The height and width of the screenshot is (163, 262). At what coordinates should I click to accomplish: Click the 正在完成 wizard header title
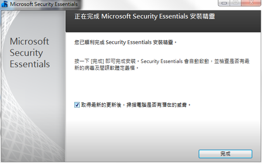(145, 16)
